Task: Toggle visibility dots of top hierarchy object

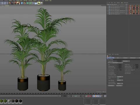Action: [x=127, y=4]
